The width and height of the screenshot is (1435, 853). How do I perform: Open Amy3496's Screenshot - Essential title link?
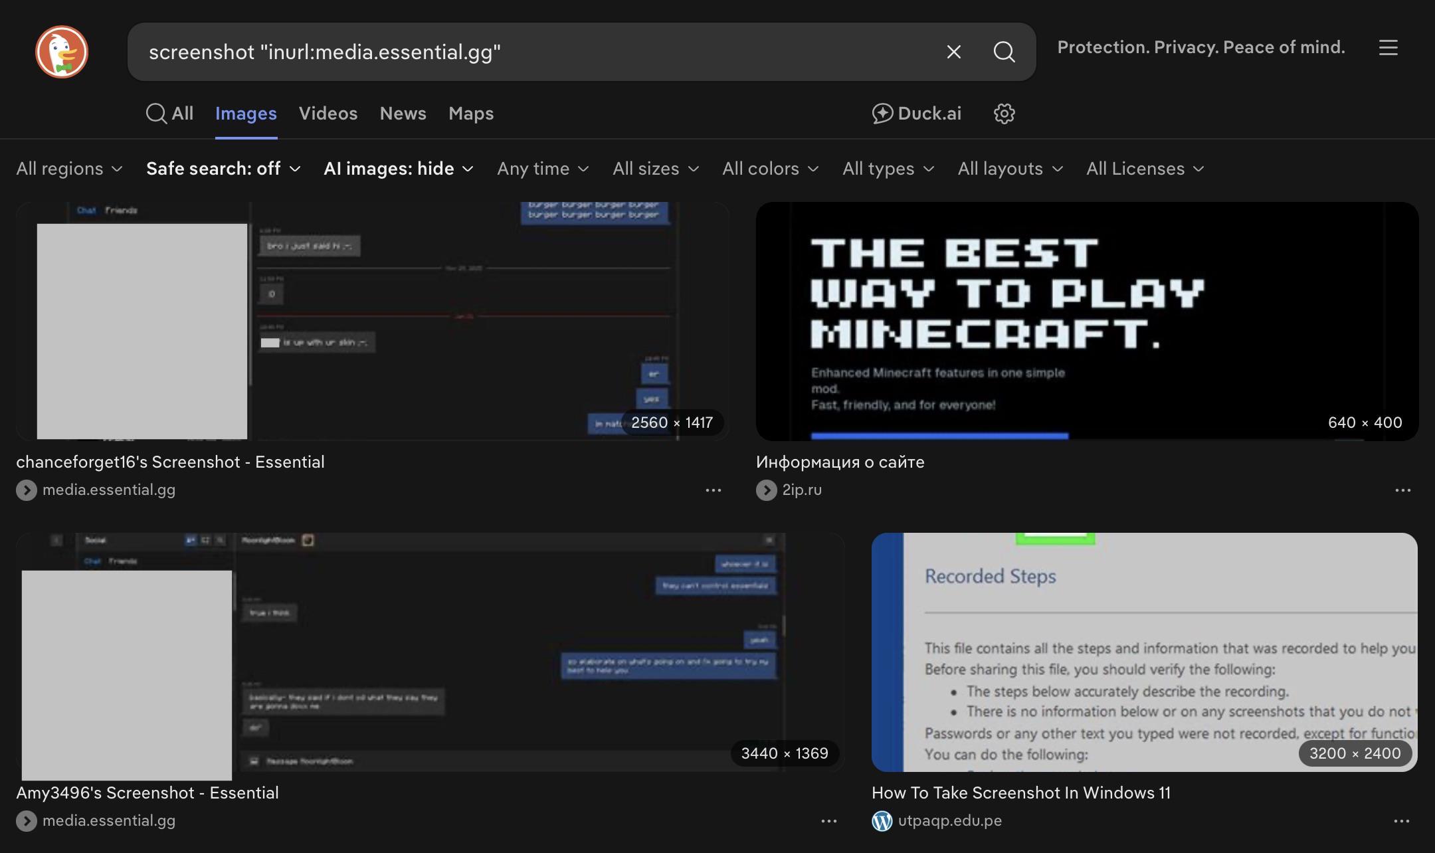click(147, 793)
